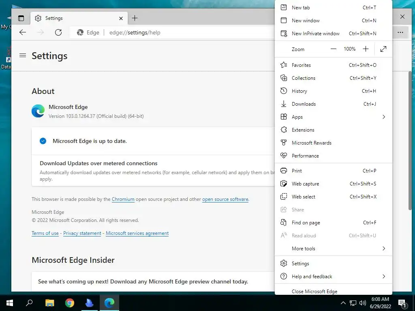Open the Privacy statement link
This screenshot has width=415, height=311.
point(82,233)
